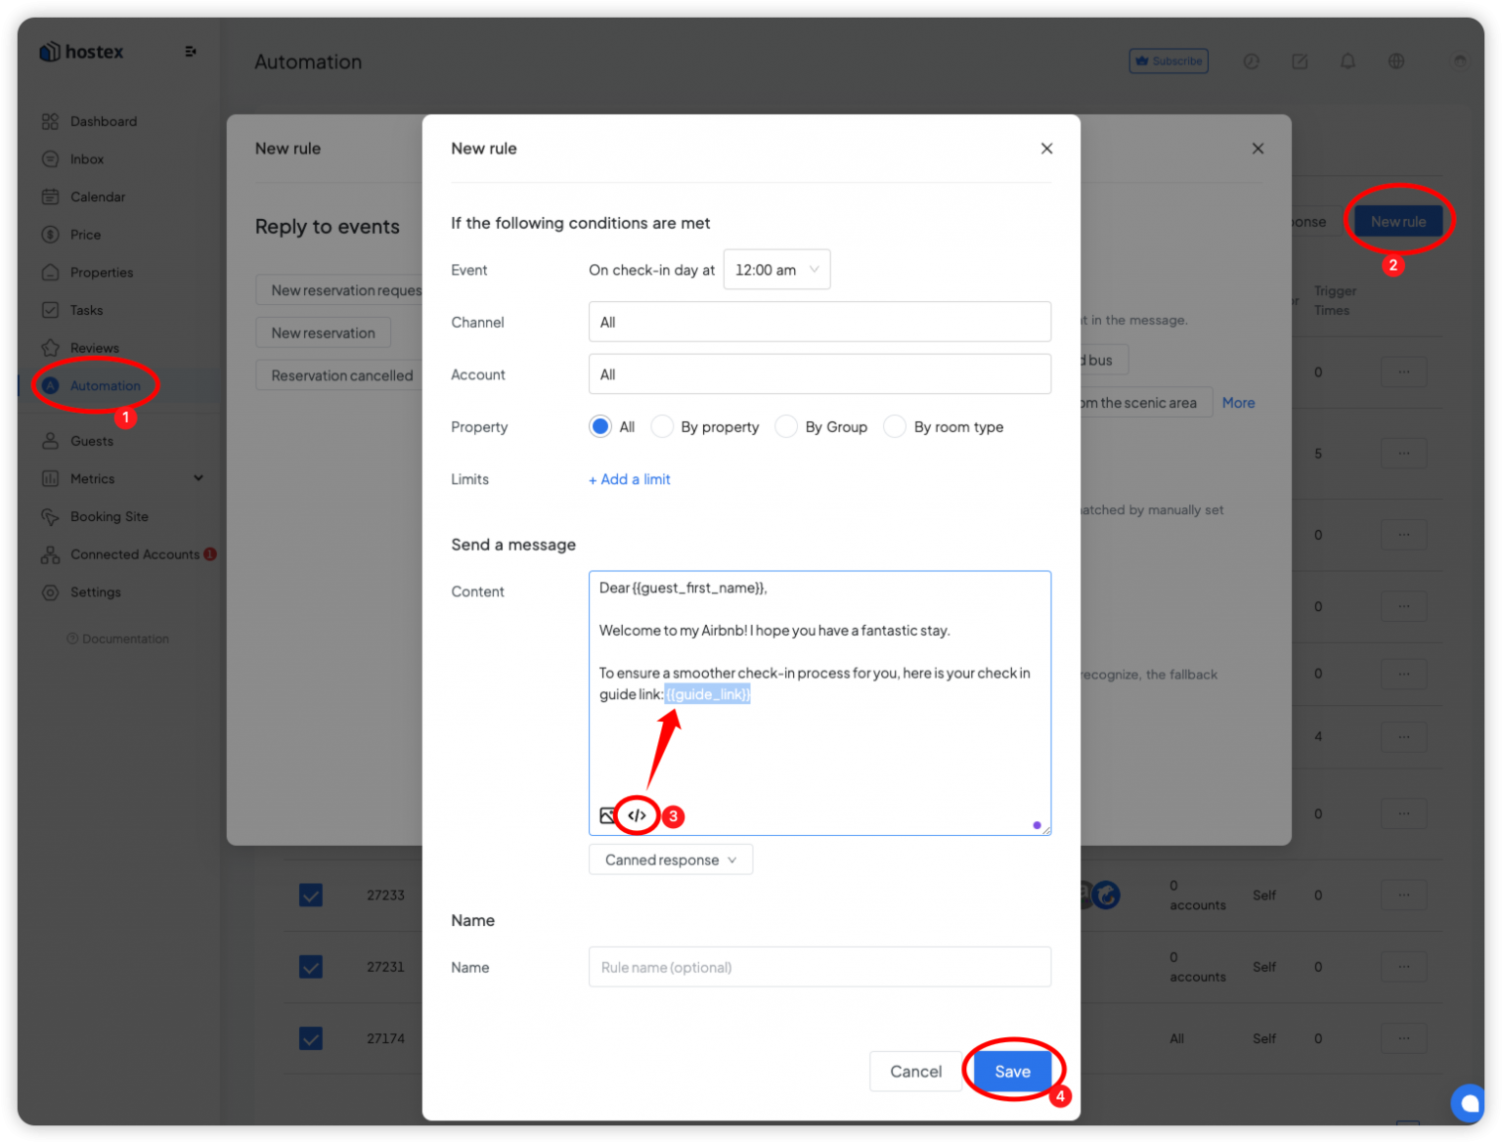Open Reviews star icon in sidebar

point(50,348)
